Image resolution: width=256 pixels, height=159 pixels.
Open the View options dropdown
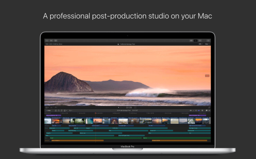tap(207, 44)
